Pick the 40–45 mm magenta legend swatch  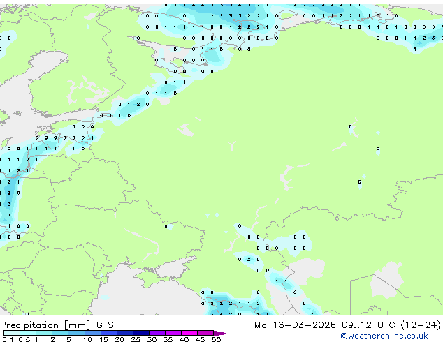[x=189, y=333]
